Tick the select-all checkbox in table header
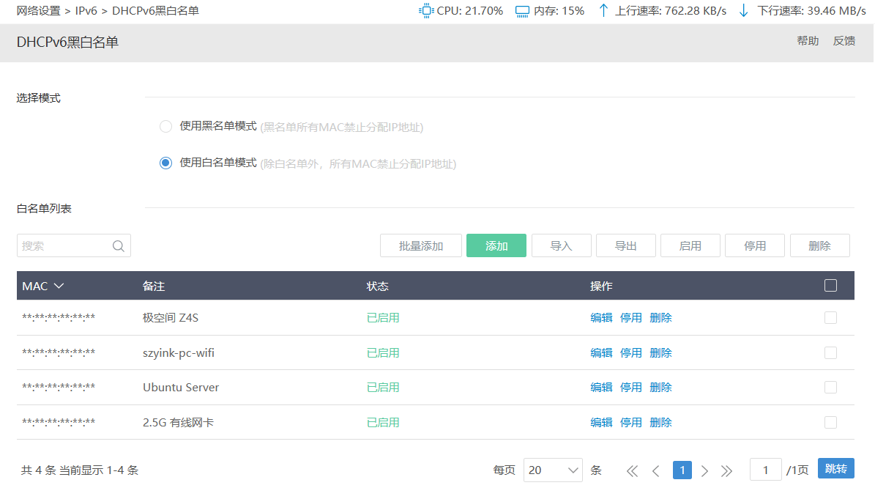Screen dimensions: 875x488 click(x=830, y=285)
